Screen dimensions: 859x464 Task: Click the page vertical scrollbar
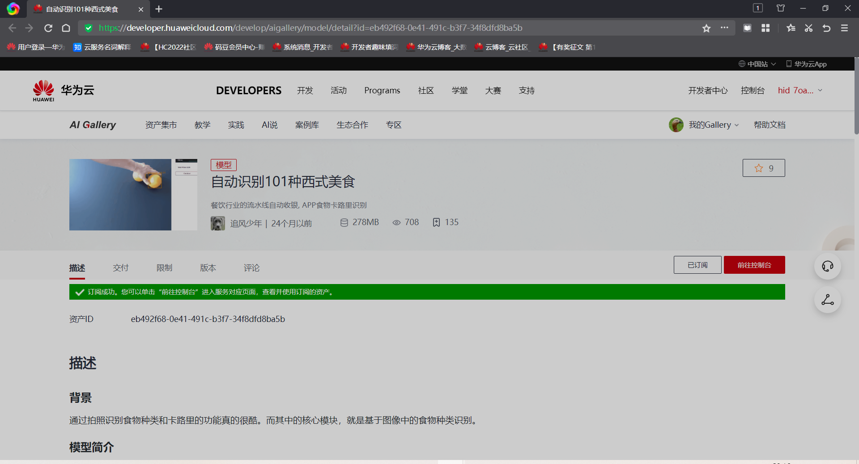click(856, 96)
